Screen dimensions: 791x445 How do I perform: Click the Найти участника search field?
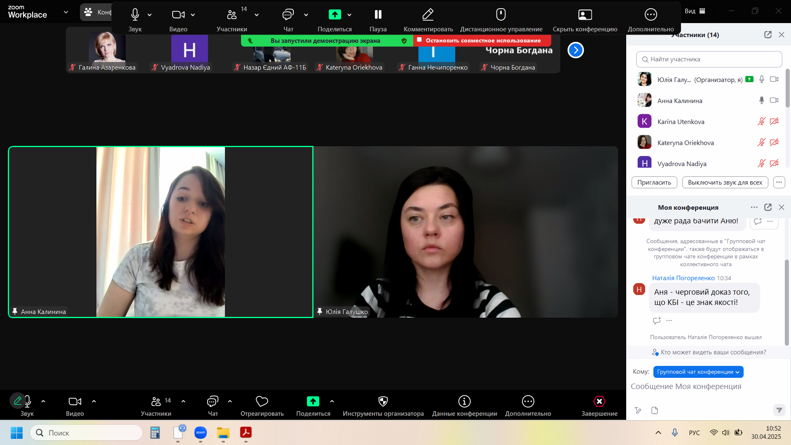click(709, 59)
